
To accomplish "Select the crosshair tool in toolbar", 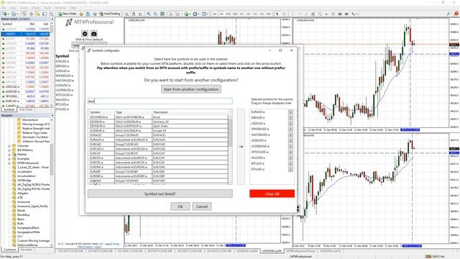I will point(284,14).
